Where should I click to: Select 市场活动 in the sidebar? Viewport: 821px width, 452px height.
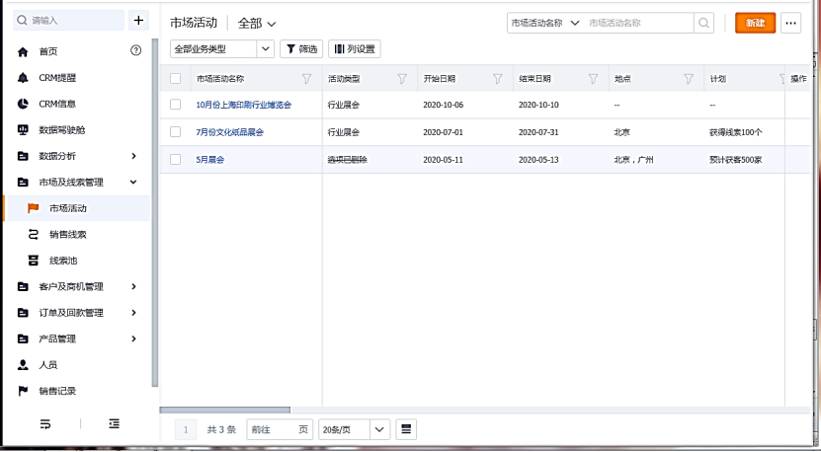tap(77, 208)
